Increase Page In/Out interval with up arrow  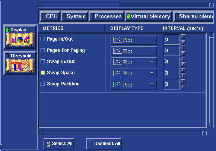point(183,37)
